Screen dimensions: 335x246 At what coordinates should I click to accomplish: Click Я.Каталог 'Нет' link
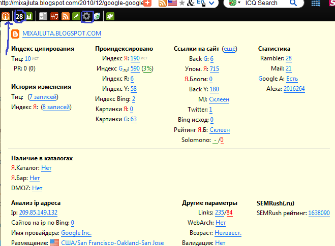tap(46, 168)
